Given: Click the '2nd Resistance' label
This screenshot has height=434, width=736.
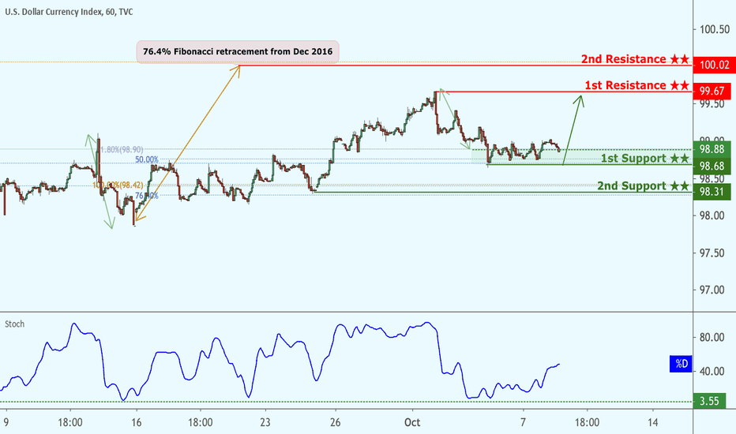Looking at the screenshot, I should click(x=635, y=59).
